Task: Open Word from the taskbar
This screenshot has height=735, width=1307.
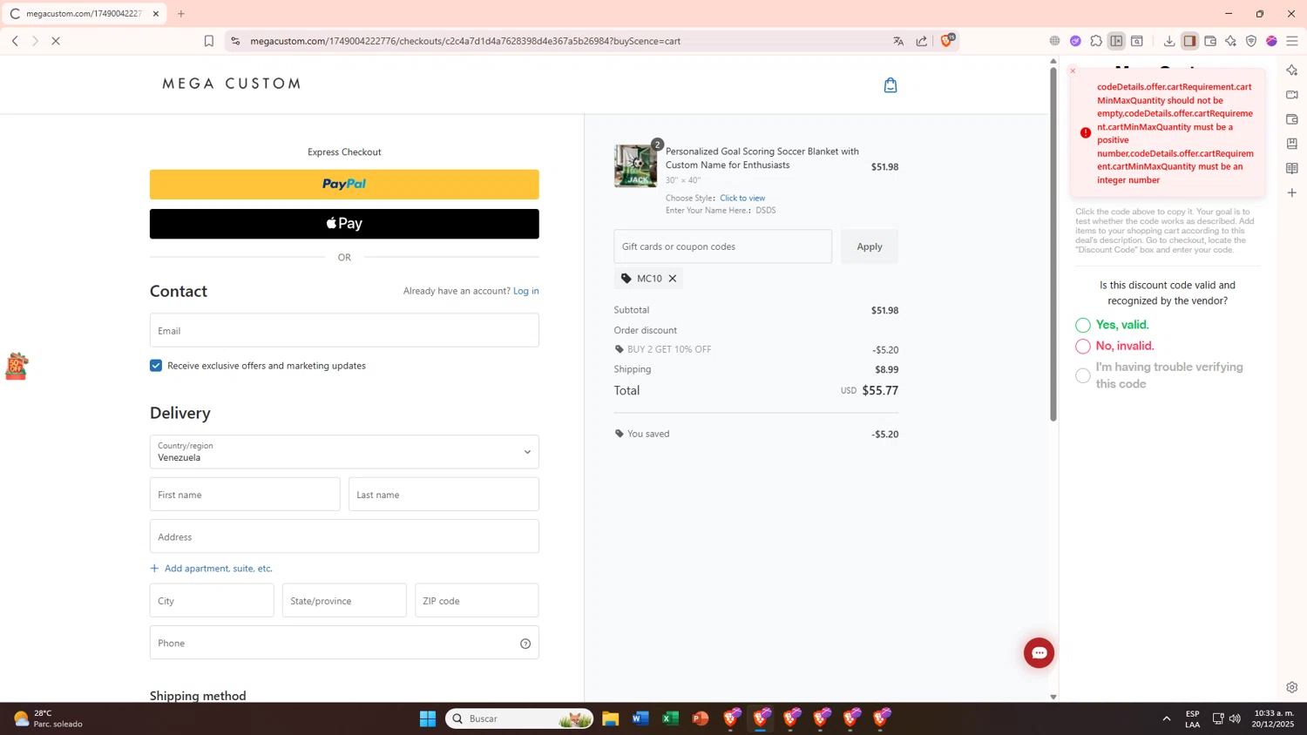Action: 640,718
